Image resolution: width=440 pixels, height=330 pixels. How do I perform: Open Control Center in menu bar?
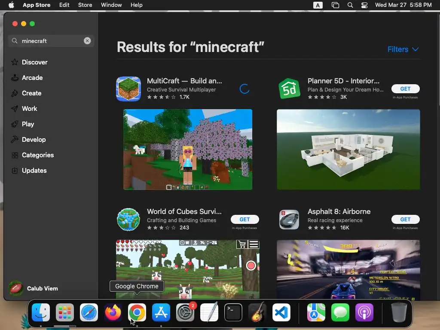[364, 5]
